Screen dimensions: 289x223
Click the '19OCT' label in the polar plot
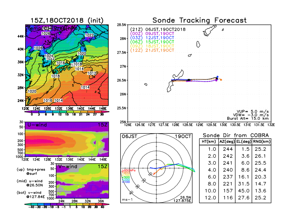(x=183, y=136)
